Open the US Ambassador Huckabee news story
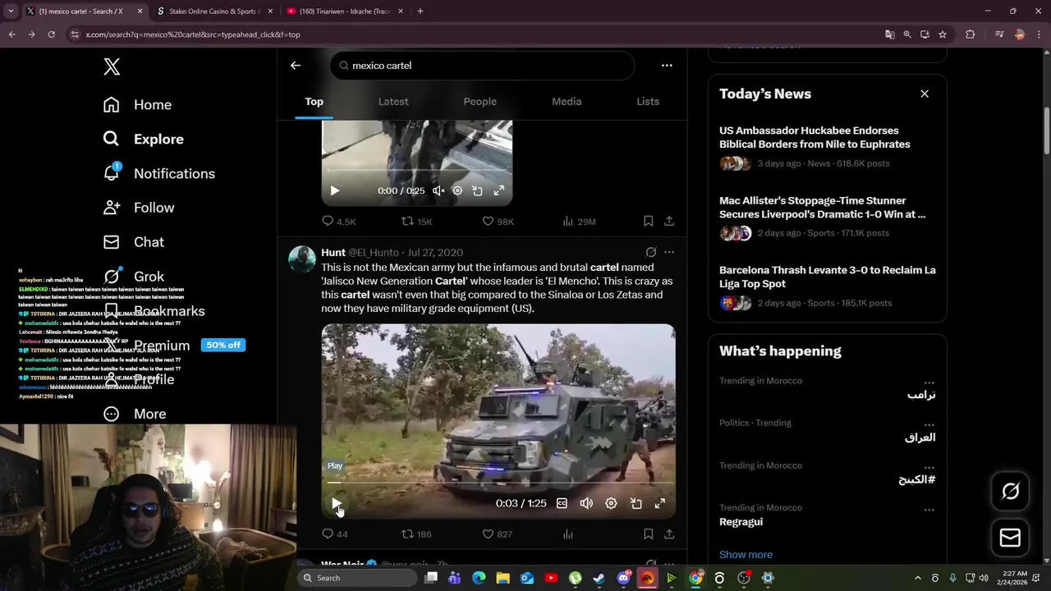The image size is (1051, 591). (x=828, y=146)
